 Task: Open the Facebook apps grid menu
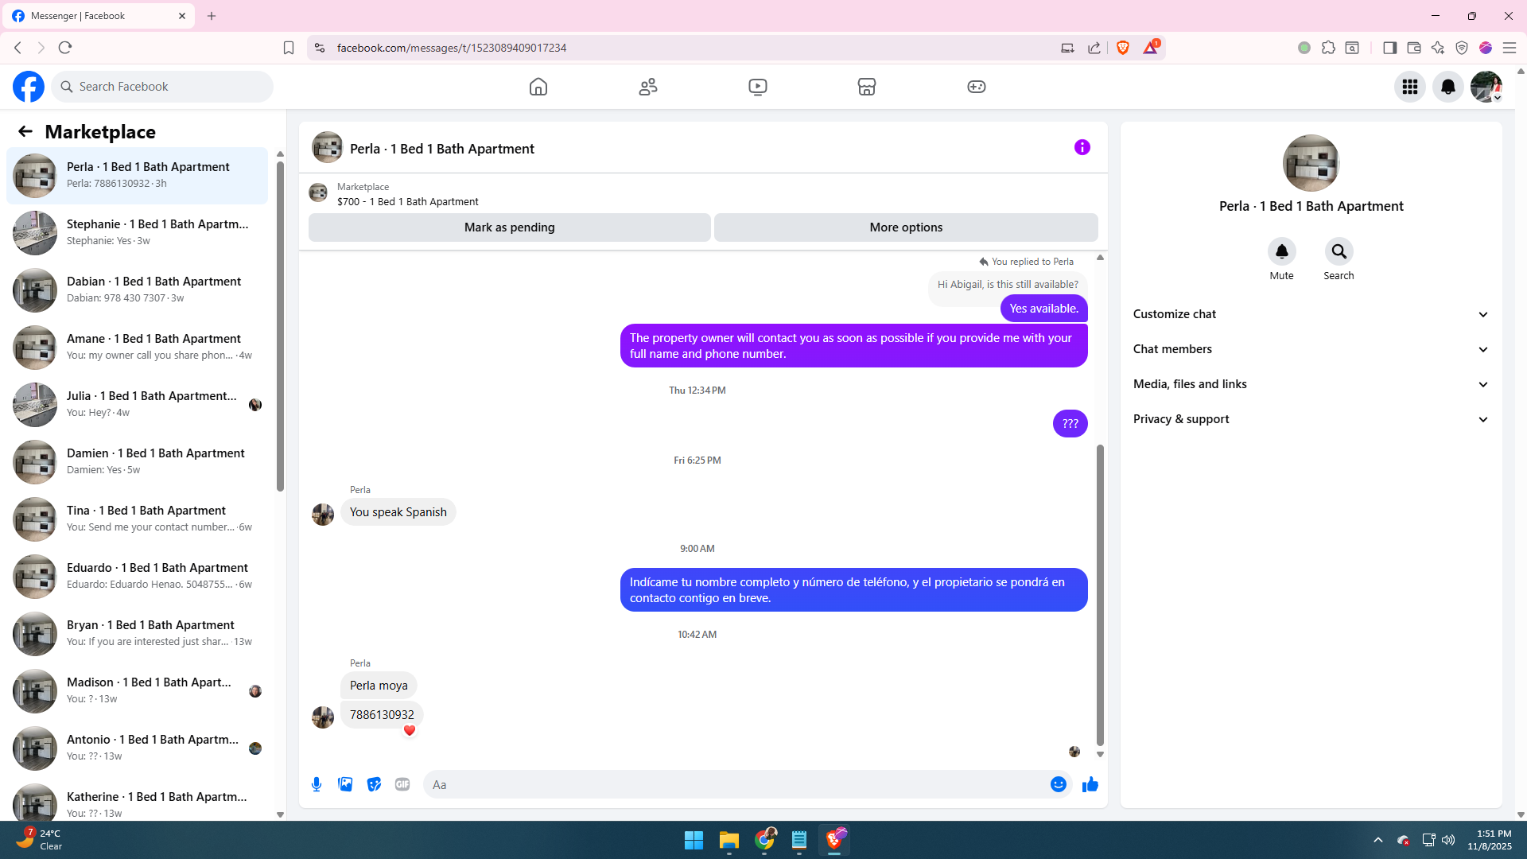coord(1410,87)
